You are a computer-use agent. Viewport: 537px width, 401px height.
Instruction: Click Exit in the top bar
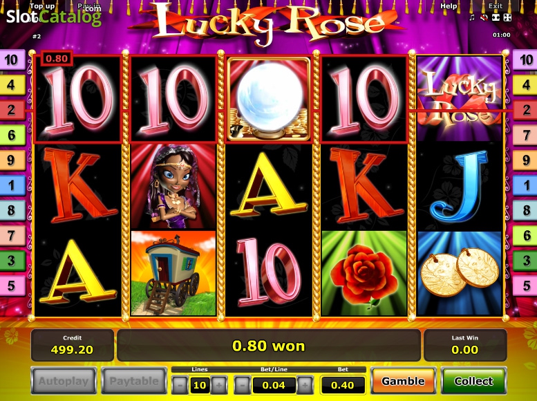click(x=496, y=6)
